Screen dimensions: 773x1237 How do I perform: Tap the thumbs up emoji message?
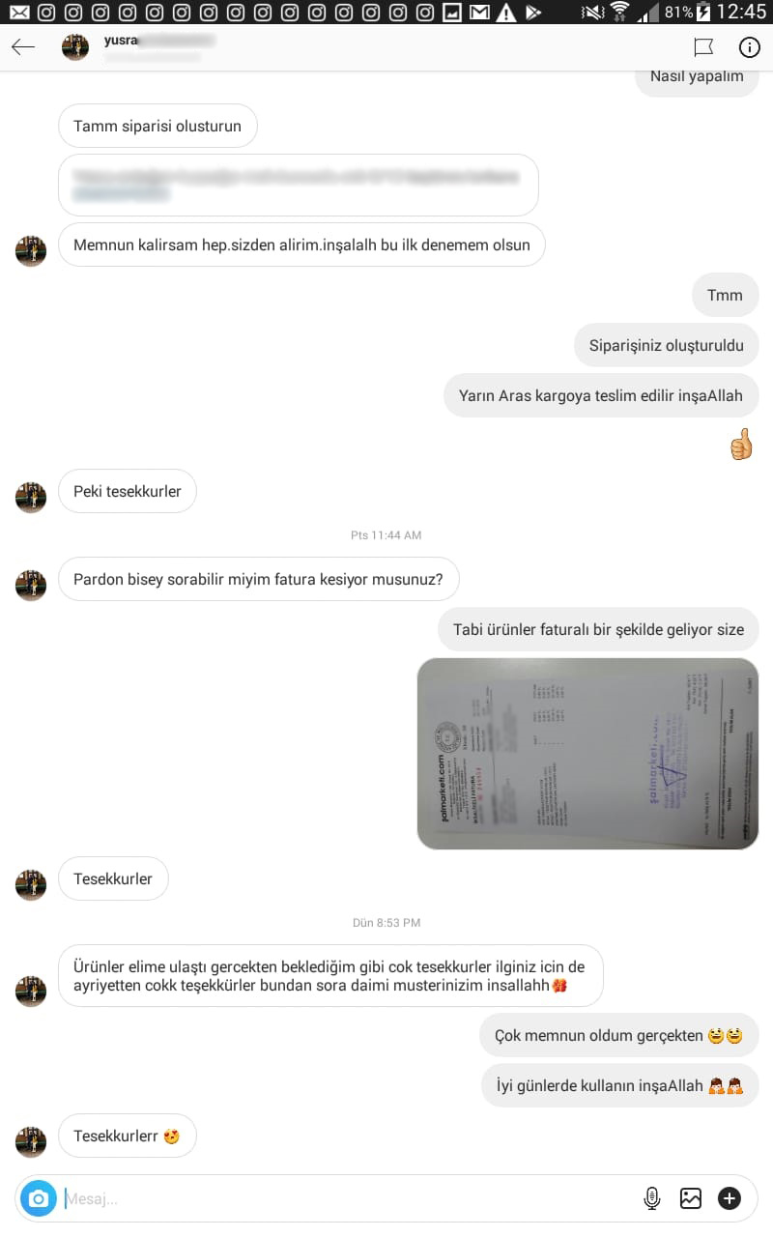741,444
